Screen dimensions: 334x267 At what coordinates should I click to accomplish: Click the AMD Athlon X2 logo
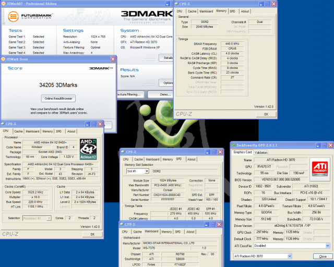pyautogui.click(x=88, y=149)
